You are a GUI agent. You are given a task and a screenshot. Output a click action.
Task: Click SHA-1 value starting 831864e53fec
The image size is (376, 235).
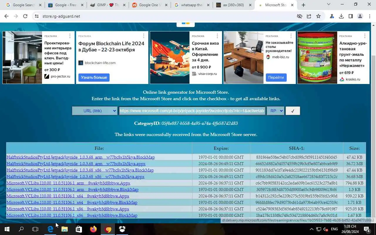(x=296, y=157)
